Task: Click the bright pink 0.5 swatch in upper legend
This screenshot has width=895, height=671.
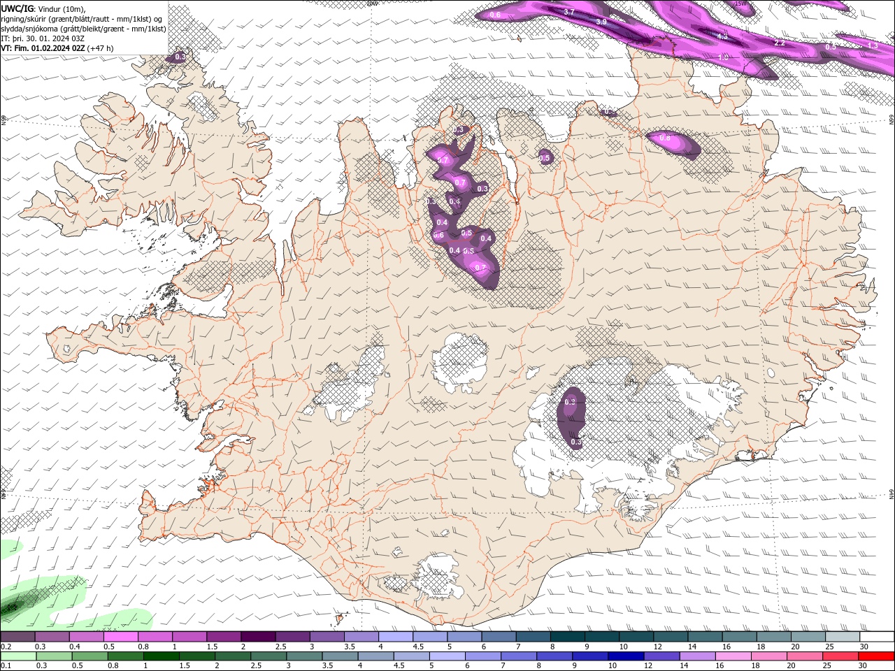Action: point(120,637)
